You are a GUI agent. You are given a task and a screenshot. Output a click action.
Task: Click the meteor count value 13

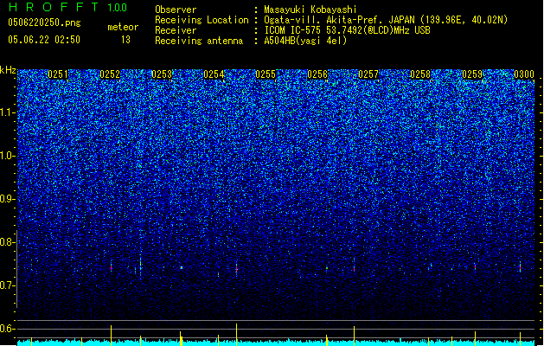125,40
